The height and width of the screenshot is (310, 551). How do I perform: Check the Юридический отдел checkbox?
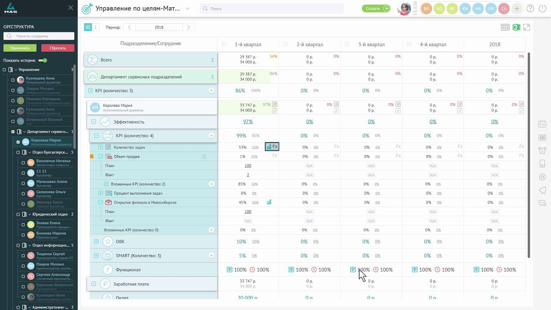(18, 214)
